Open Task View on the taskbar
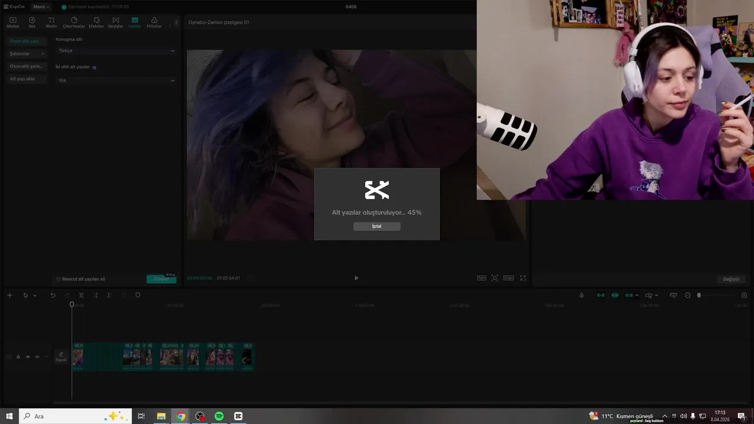This screenshot has height=424, width=754. coord(141,416)
